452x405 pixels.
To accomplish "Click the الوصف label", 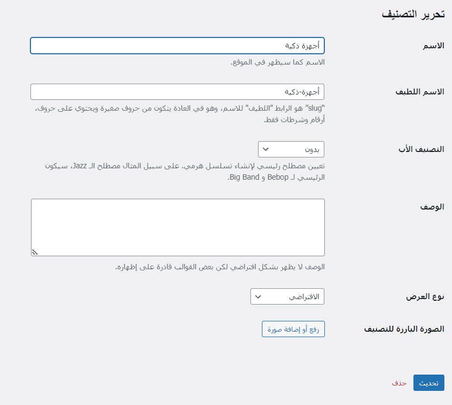I will point(433,207).
